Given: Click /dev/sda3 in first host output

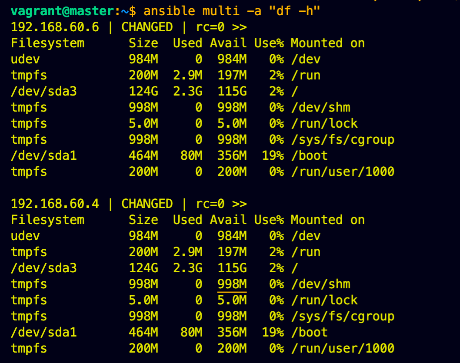Looking at the screenshot, I should pyautogui.click(x=44, y=92).
